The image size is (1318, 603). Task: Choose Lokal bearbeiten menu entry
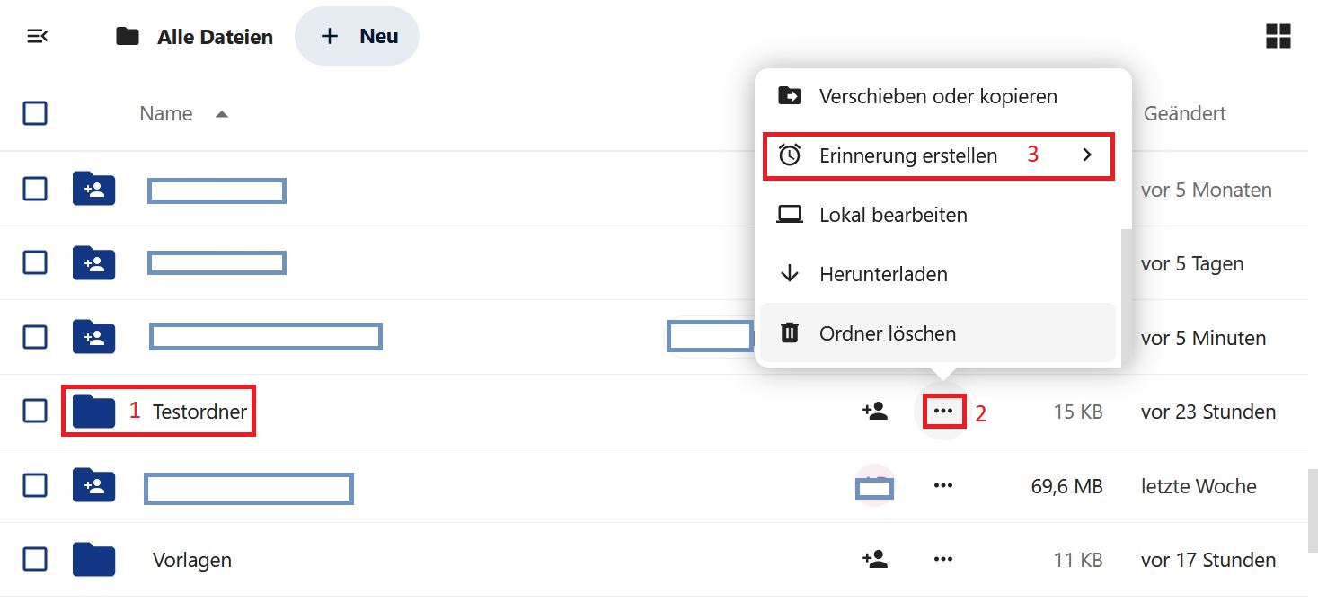pyautogui.click(x=938, y=215)
